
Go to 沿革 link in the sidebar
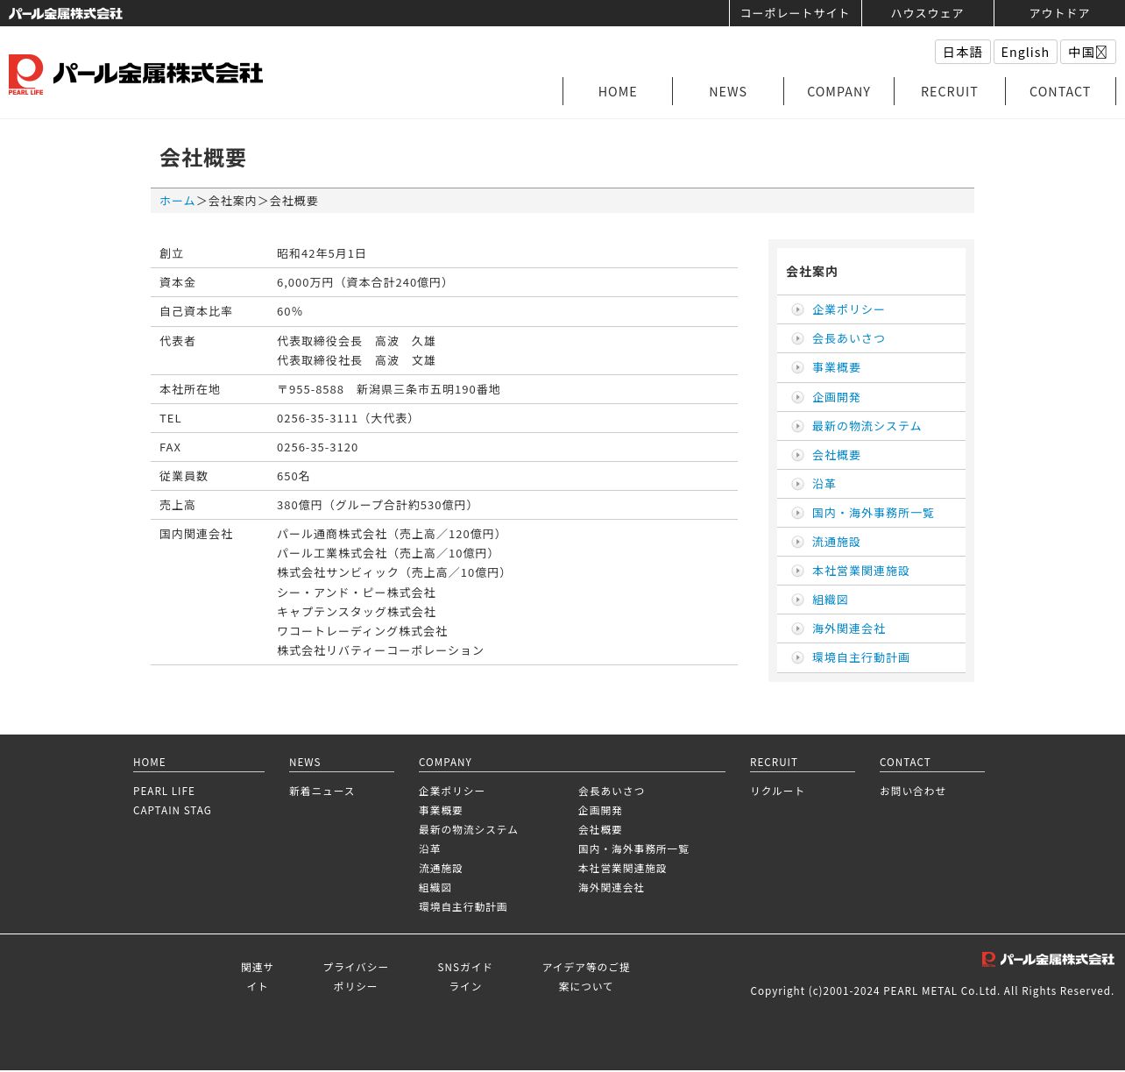point(824,484)
